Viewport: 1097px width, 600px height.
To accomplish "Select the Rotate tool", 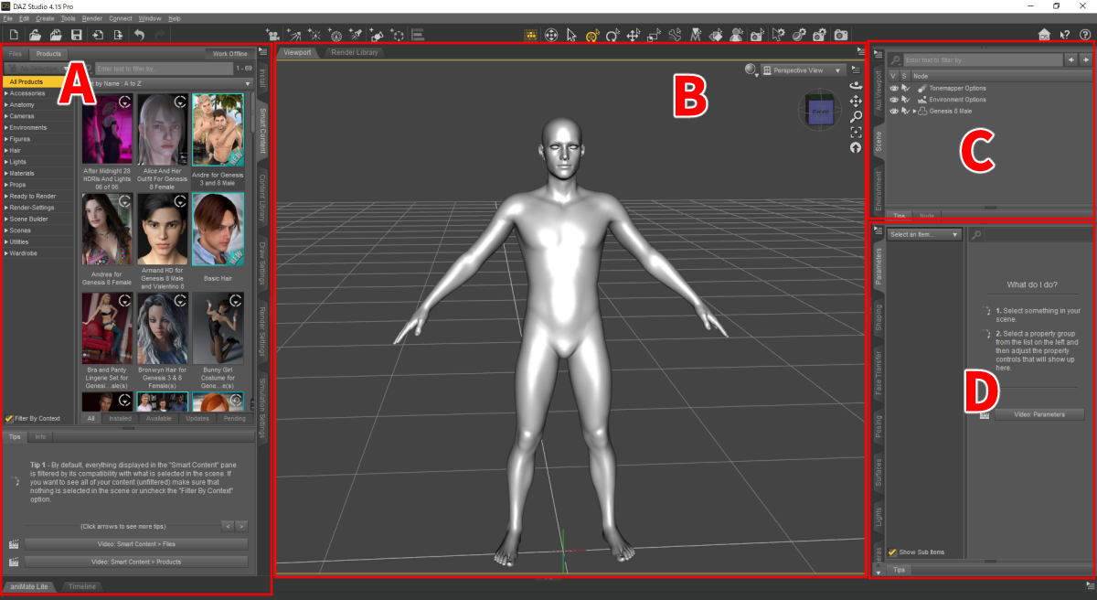I will click(x=612, y=35).
